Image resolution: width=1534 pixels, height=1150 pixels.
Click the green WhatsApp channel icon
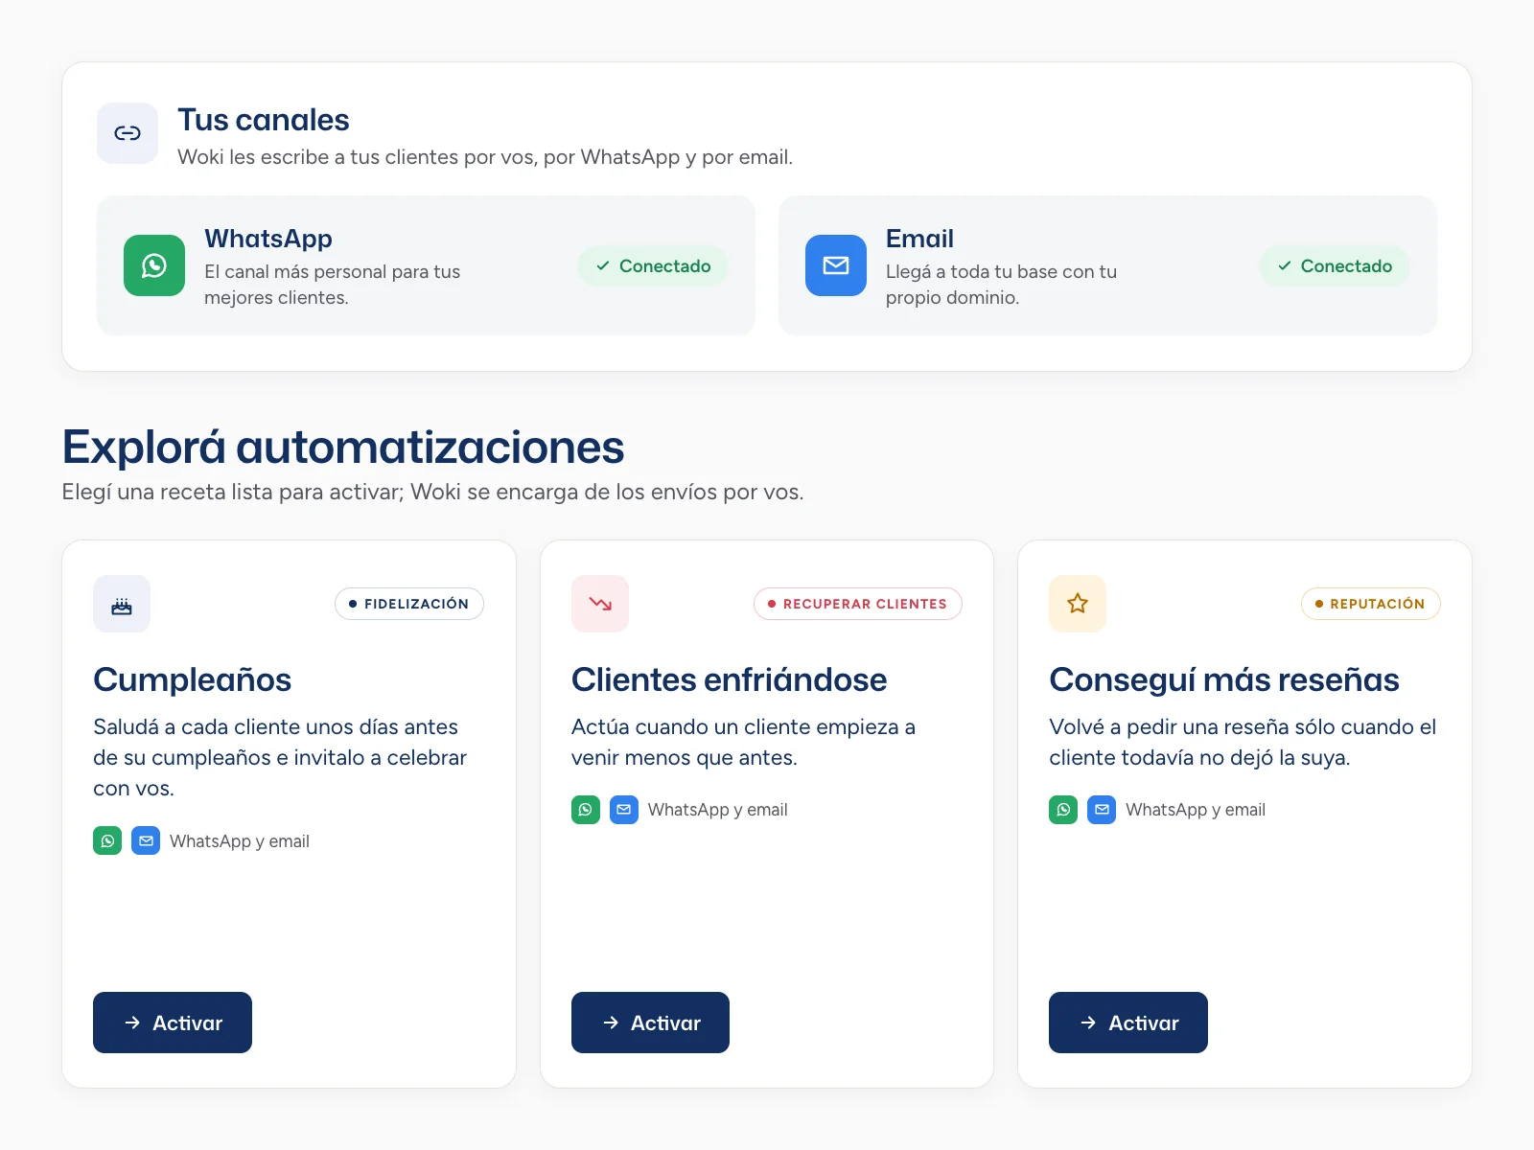click(x=154, y=265)
